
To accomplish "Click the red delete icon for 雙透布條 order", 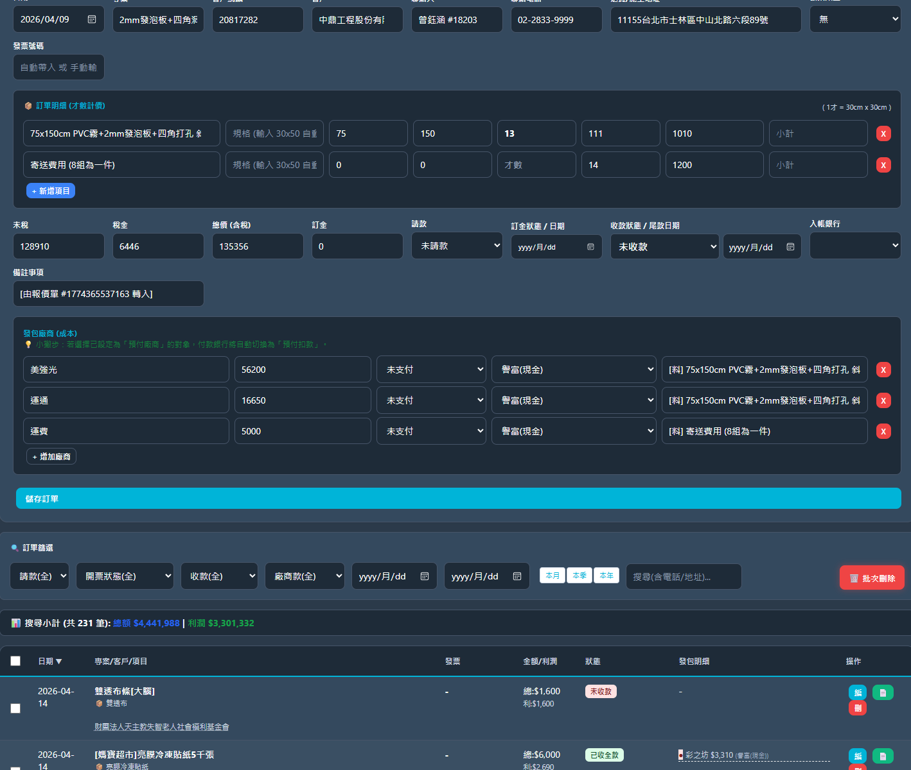I will click(858, 708).
